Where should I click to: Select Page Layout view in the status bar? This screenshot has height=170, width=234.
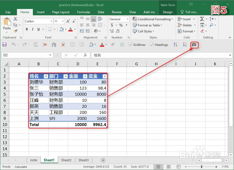(x=169, y=167)
